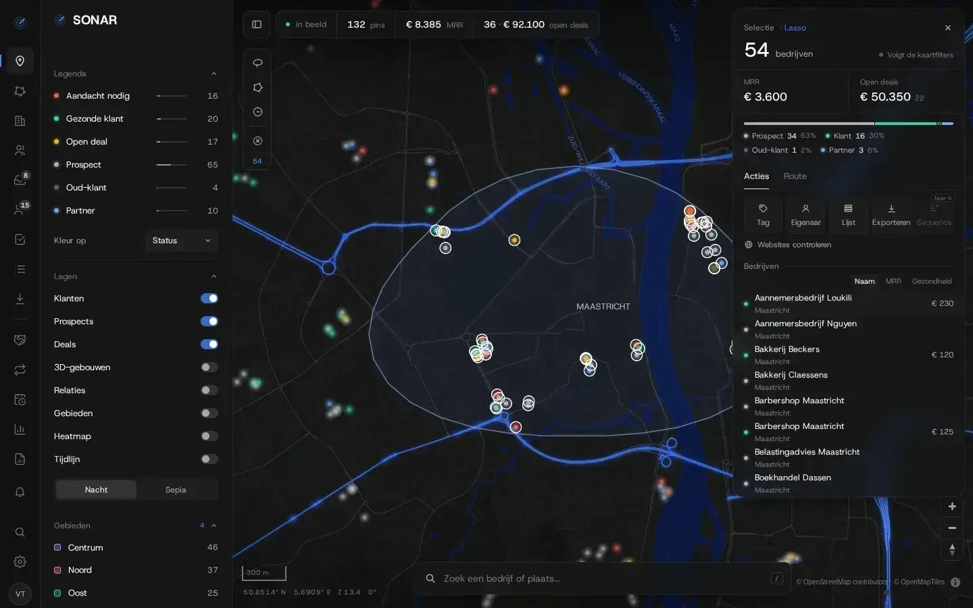Click the Centrum area color swatch
Image resolution: width=973 pixels, height=608 pixels.
point(57,547)
